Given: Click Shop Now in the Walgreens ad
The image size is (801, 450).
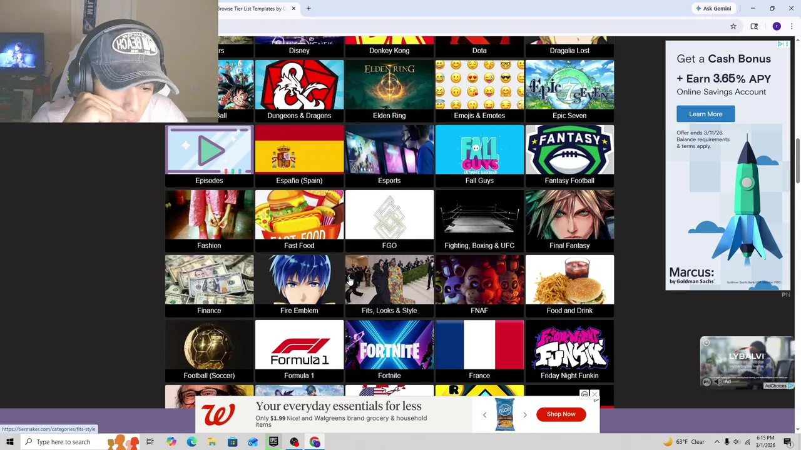Looking at the screenshot, I should (561, 414).
